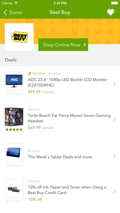This screenshot has width=120, height=213.
Task: Expand the Turtle Beach headset deal chevron
Action: point(114,120)
